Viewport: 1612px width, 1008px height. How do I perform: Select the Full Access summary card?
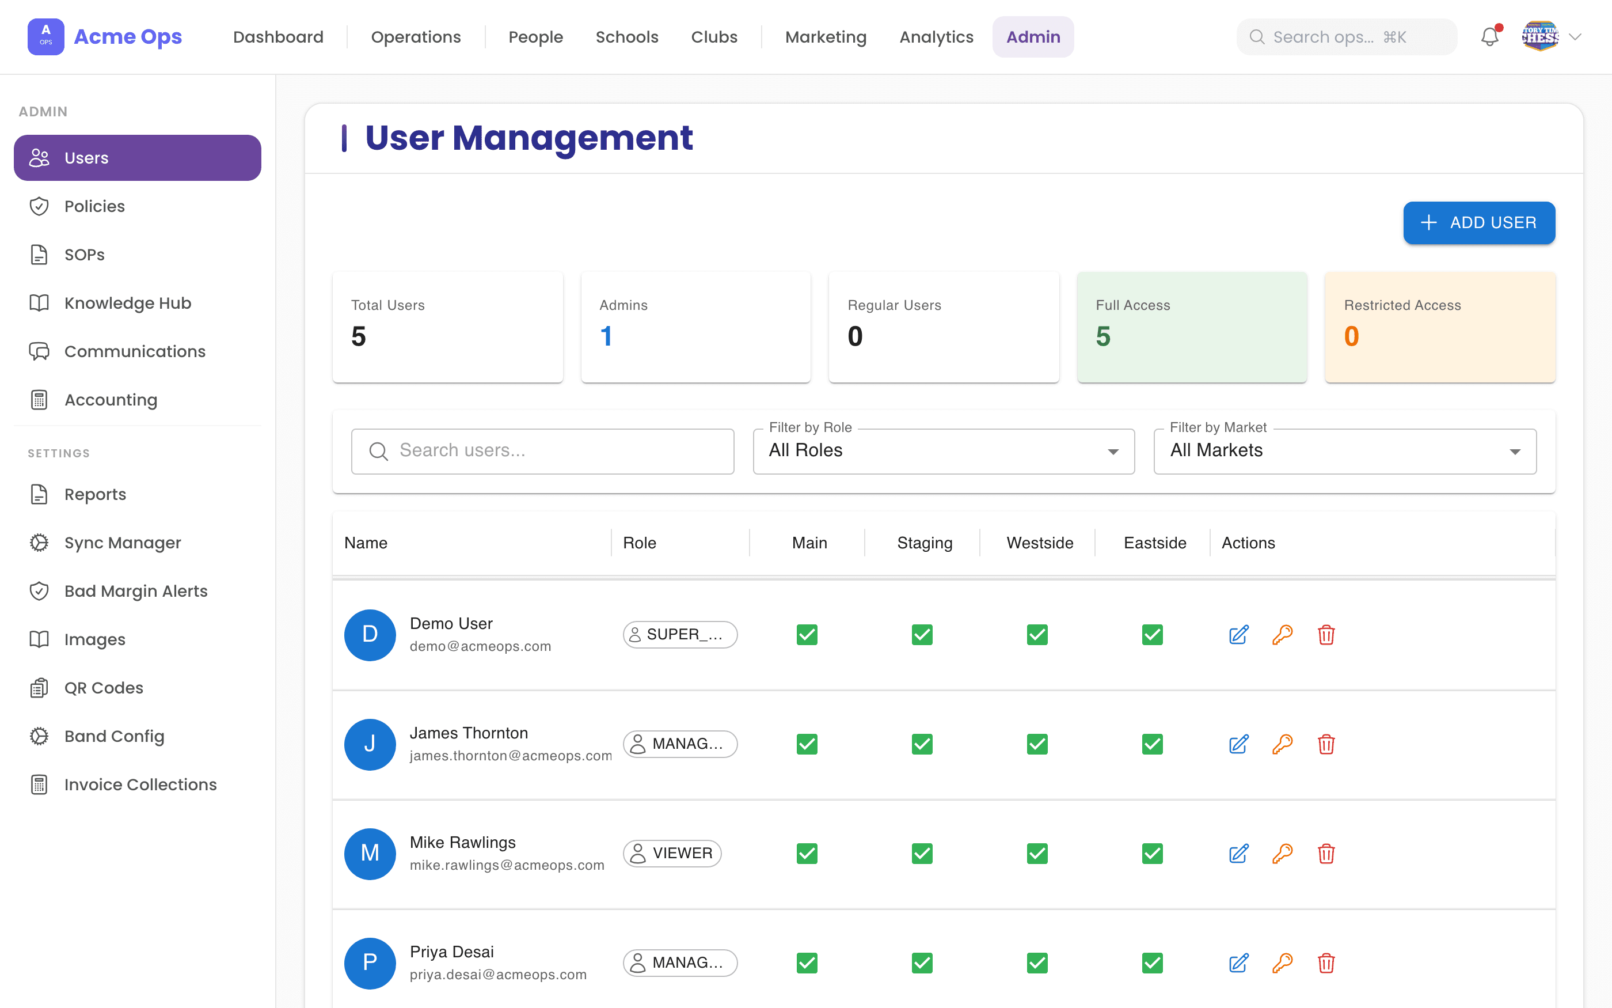click(x=1192, y=327)
